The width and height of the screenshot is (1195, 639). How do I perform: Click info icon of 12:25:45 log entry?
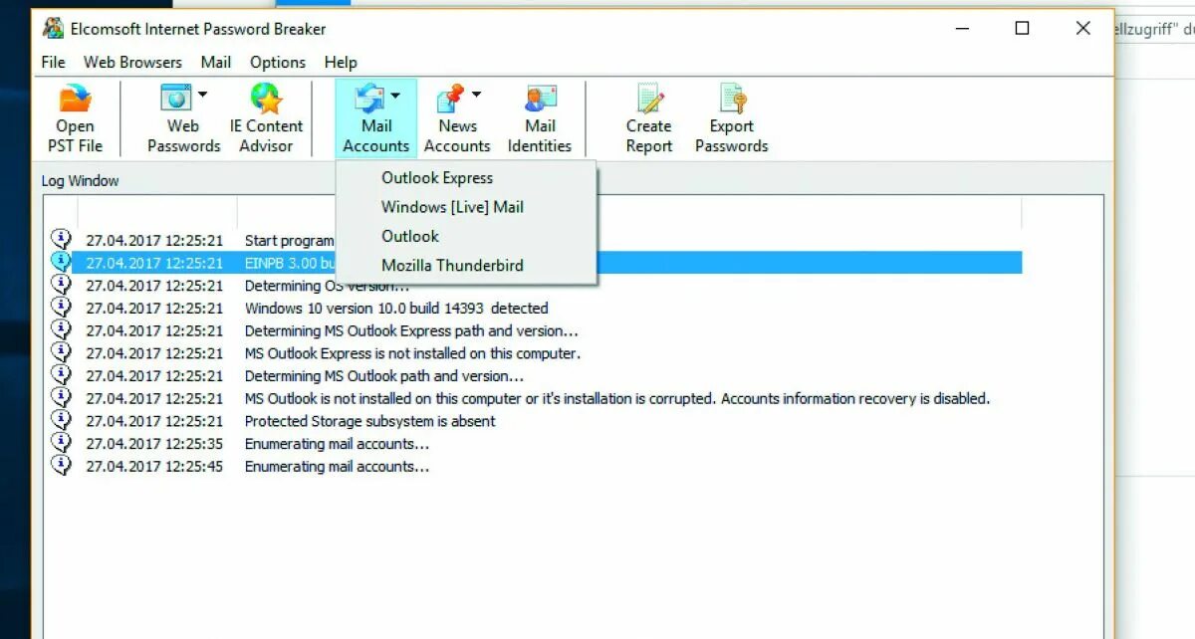click(62, 465)
